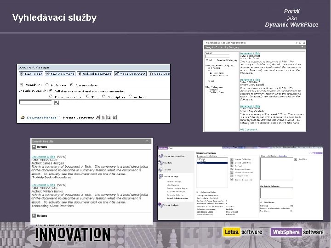Screen dimensions: 331x248
Task: Click Upload Document button in Document Manager
Action: coord(95,74)
